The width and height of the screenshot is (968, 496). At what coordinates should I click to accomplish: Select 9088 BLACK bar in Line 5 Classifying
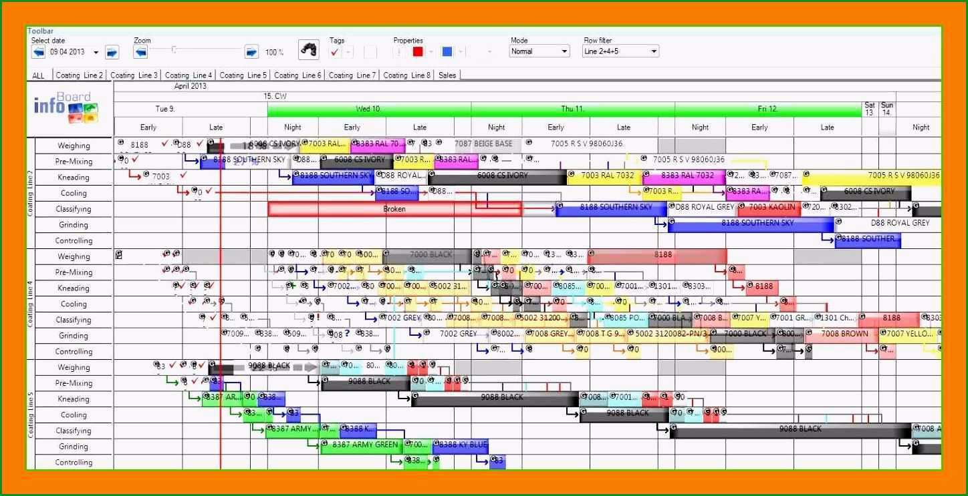coord(792,431)
